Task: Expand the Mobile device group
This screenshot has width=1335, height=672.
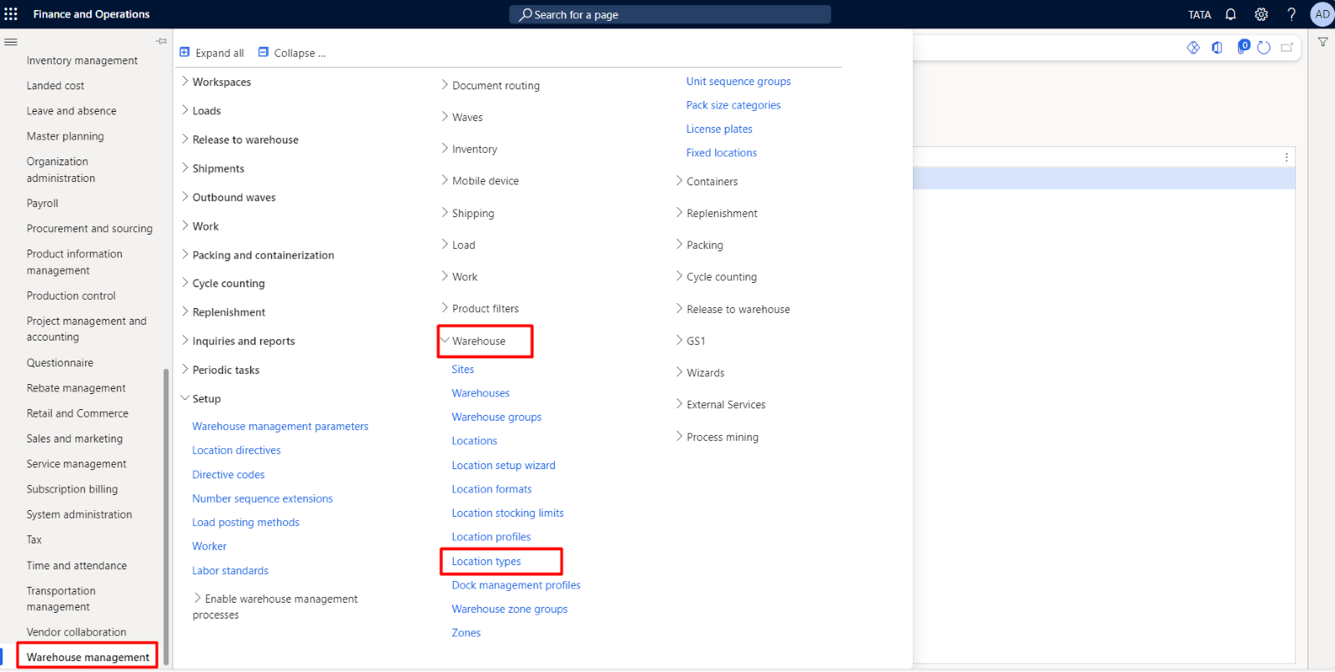Action: [x=445, y=180]
